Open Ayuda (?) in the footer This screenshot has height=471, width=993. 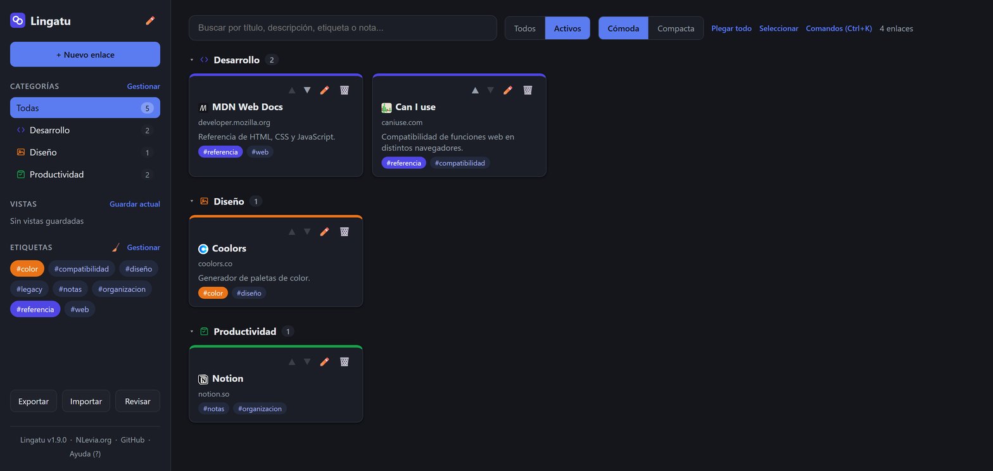click(85, 454)
